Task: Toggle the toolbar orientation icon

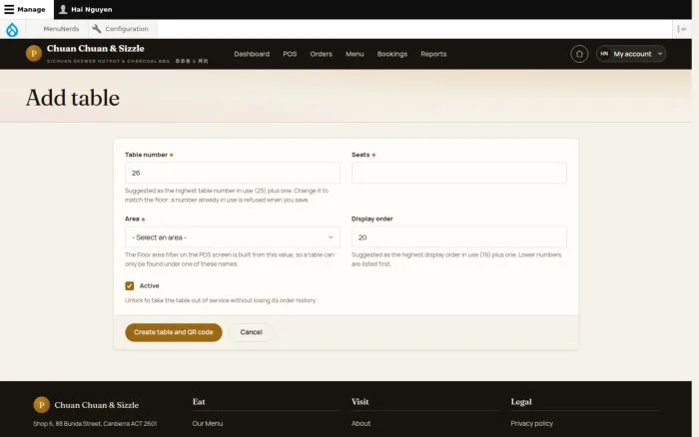Action: click(682, 29)
